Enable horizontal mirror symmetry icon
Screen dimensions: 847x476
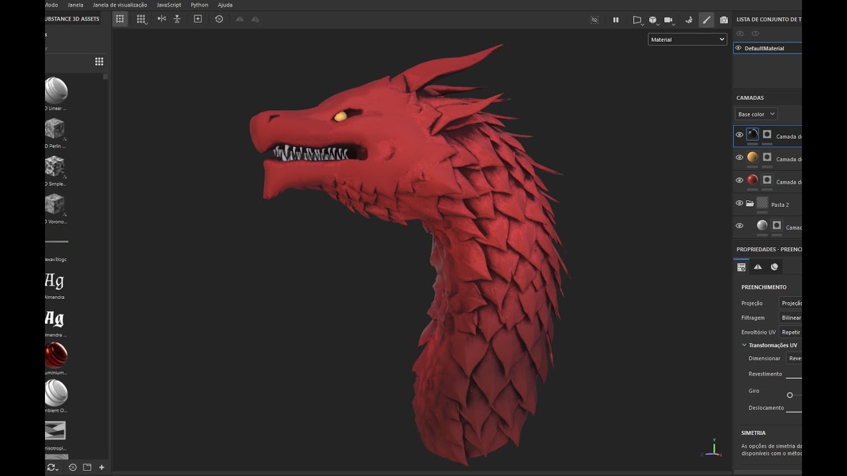coord(161,19)
